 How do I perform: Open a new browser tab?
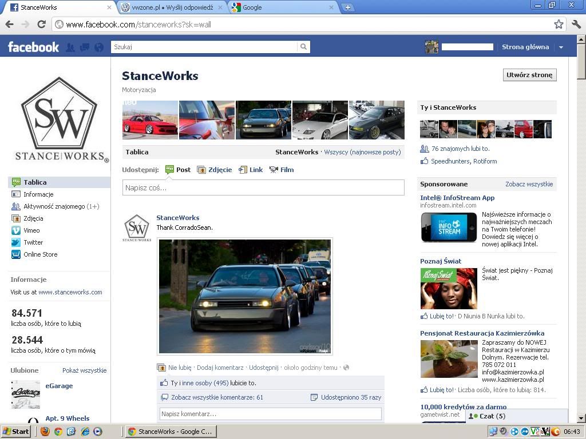coord(347,7)
